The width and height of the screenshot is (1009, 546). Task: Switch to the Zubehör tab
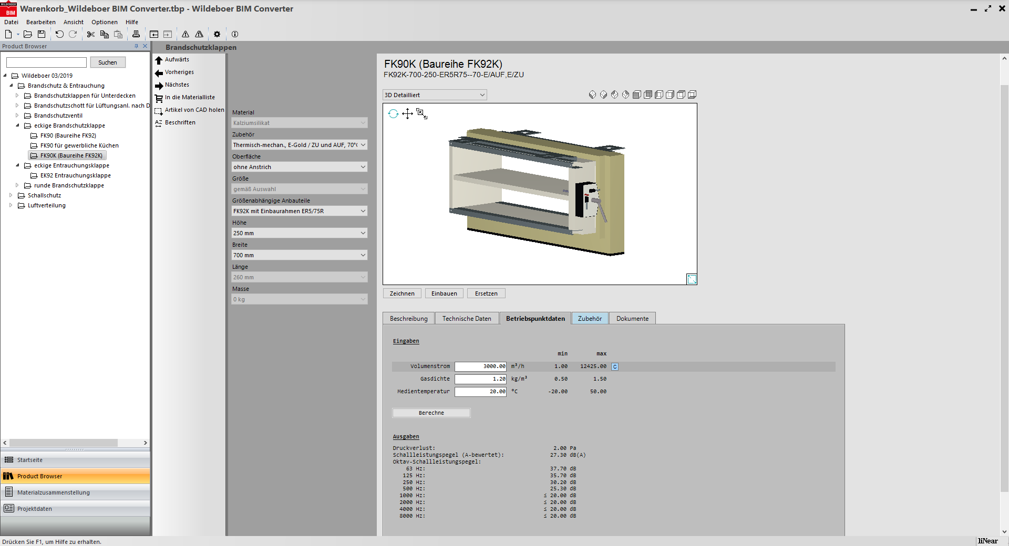(590, 319)
